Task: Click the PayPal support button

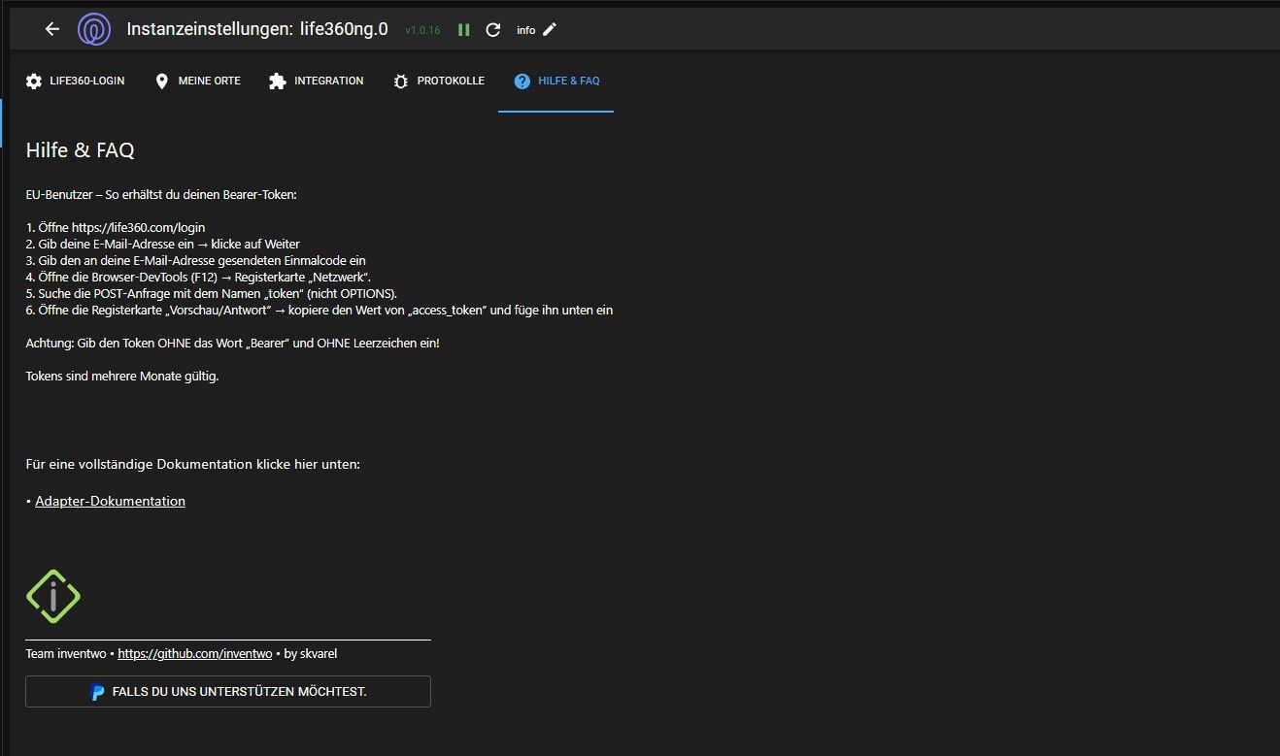Action: tap(228, 692)
